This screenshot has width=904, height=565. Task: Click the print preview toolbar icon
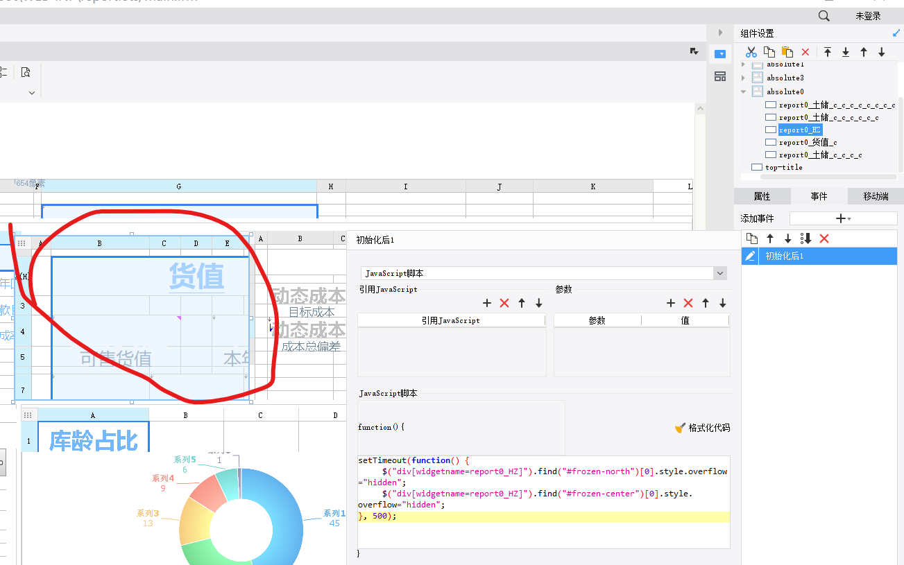tap(26, 72)
